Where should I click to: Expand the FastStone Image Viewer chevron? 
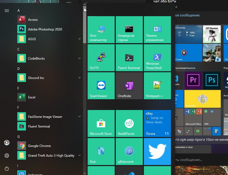[80, 116]
